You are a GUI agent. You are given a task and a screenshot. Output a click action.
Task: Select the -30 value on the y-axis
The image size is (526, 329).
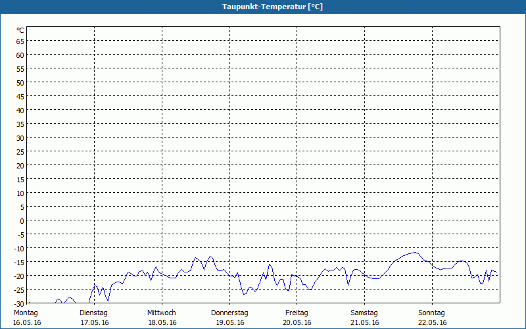[19, 303]
